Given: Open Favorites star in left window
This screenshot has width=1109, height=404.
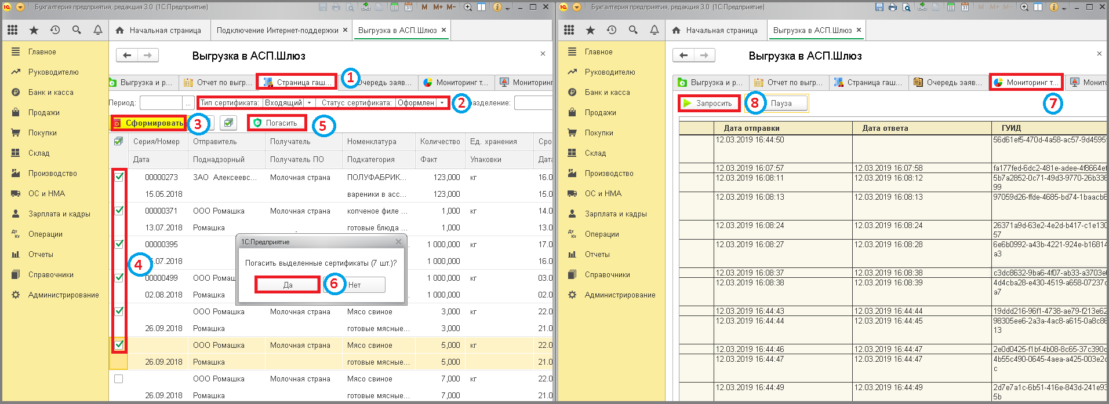Looking at the screenshot, I should 34,30.
